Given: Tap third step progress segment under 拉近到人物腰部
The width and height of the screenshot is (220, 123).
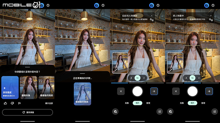Looking at the screenshot, I should click(155, 83).
